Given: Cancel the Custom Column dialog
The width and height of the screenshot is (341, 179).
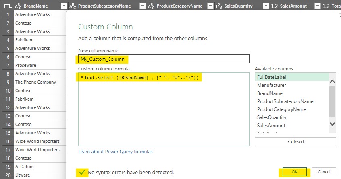Looking at the screenshot, I should coord(324,172).
